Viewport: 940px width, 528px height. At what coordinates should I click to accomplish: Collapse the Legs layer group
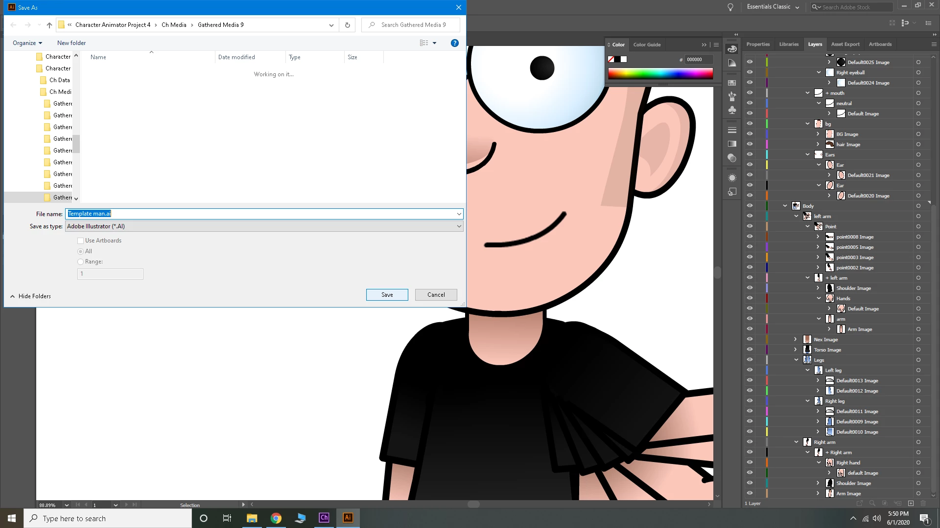pyautogui.click(x=797, y=360)
